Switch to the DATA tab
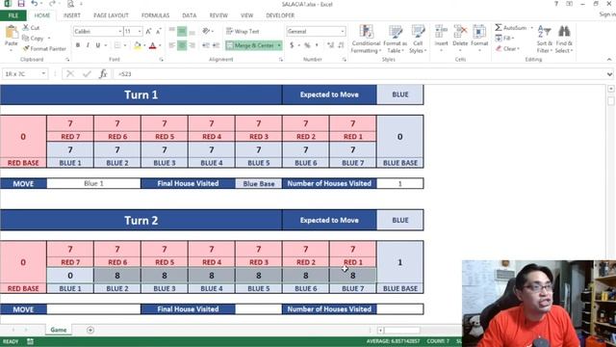 coord(189,15)
